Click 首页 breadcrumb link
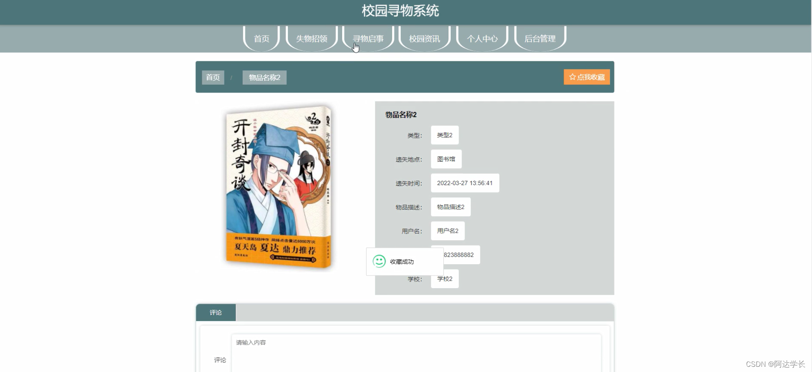Image resolution: width=812 pixels, height=372 pixels. 213,77
